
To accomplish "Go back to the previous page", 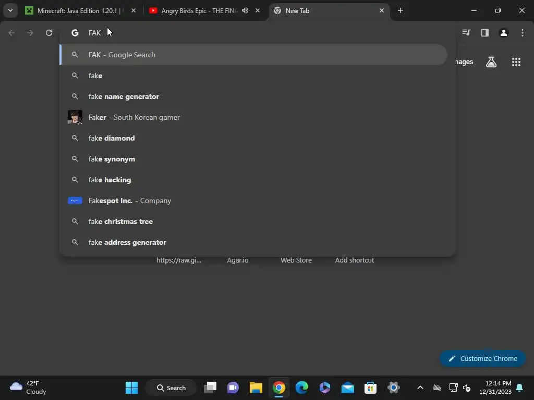I will [x=11, y=33].
